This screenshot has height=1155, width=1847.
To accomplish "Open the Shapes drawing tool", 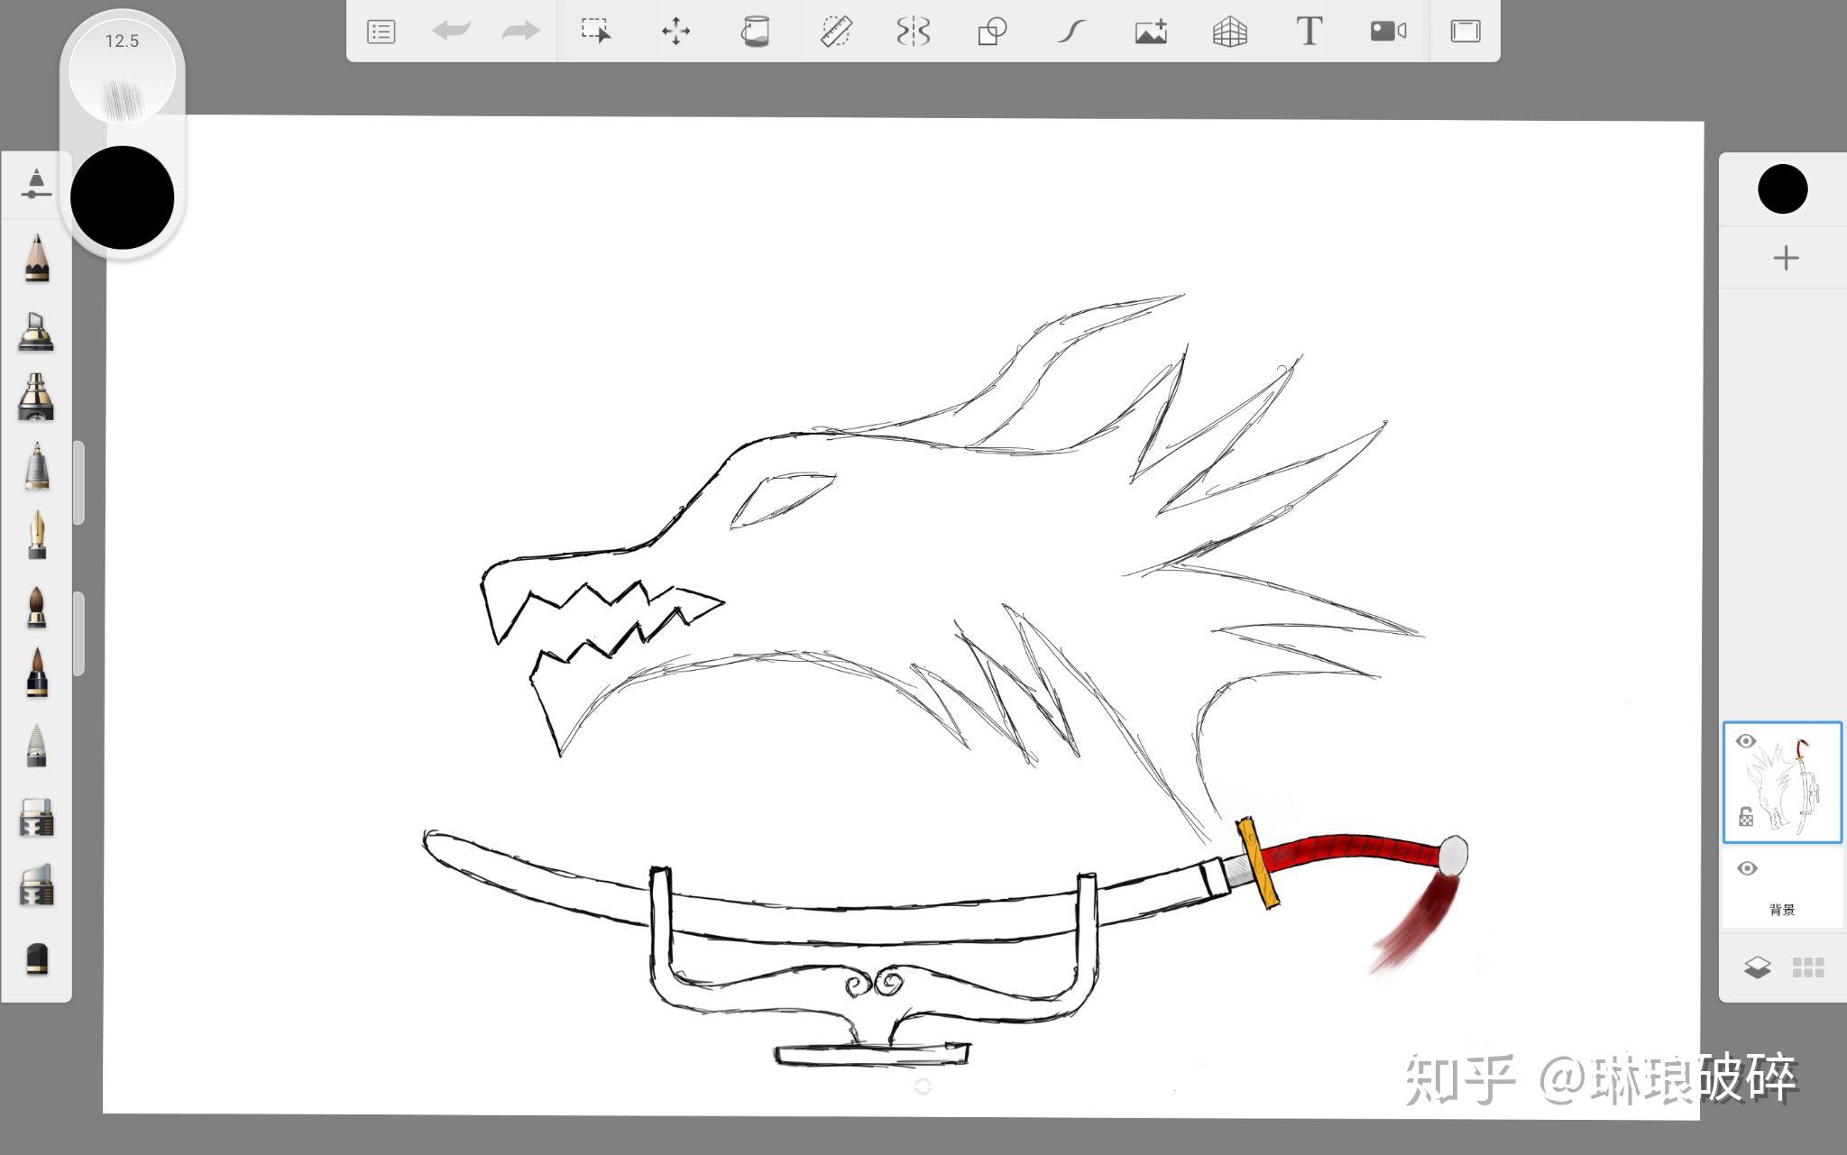I will pos(992,32).
